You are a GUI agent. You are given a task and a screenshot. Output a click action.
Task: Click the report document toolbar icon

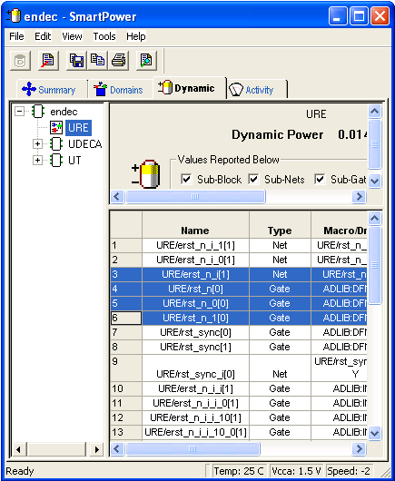tap(48, 61)
